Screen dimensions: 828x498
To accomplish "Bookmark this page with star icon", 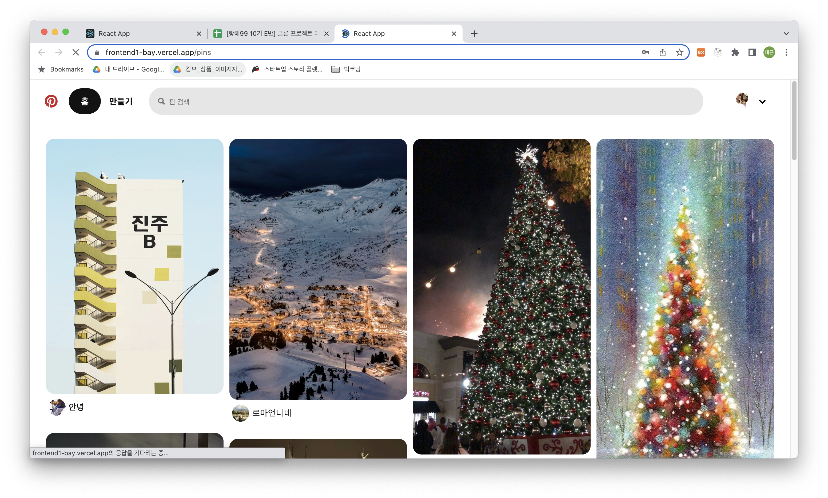I will (x=679, y=52).
